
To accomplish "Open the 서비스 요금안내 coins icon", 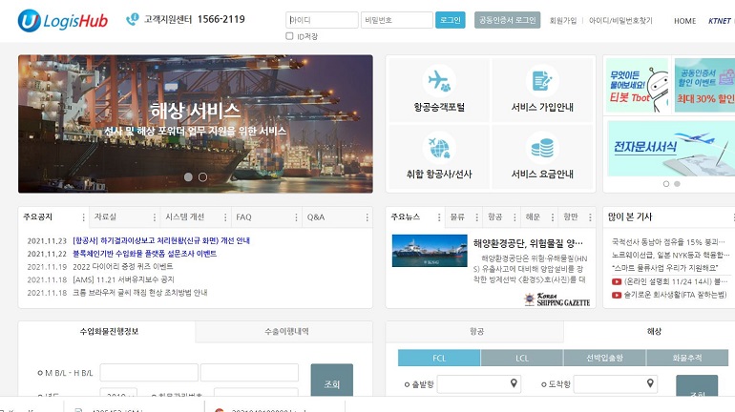I will pos(542,148).
